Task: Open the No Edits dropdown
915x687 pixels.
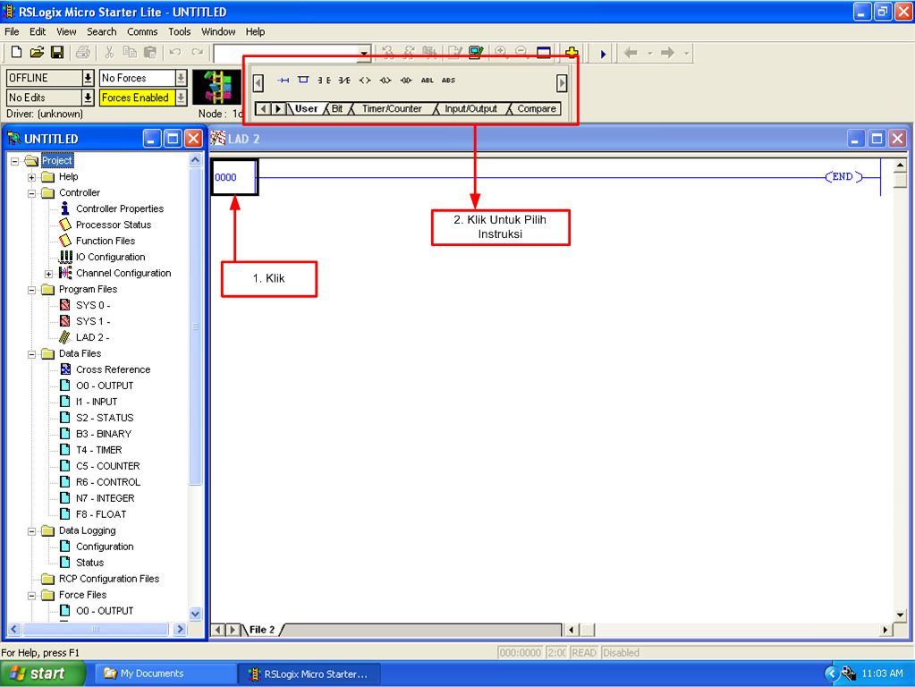Action: pos(88,98)
